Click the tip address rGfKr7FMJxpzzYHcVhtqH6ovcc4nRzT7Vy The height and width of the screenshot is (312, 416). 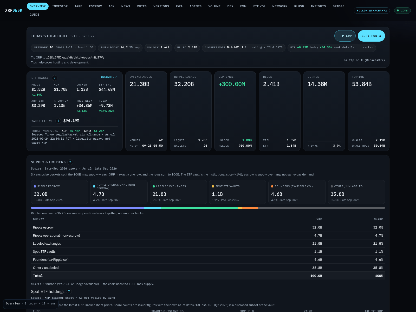[x=75, y=58]
